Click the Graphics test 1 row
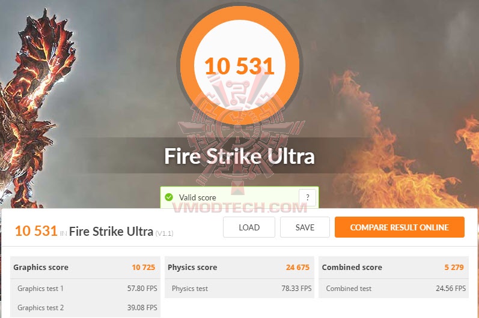Viewport: 479px width, 318px height. 85,289
